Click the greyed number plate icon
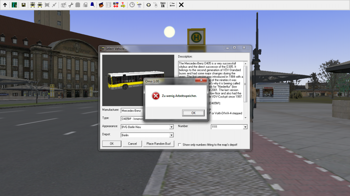The height and width of the screenshot is (196, 350). 63,5
